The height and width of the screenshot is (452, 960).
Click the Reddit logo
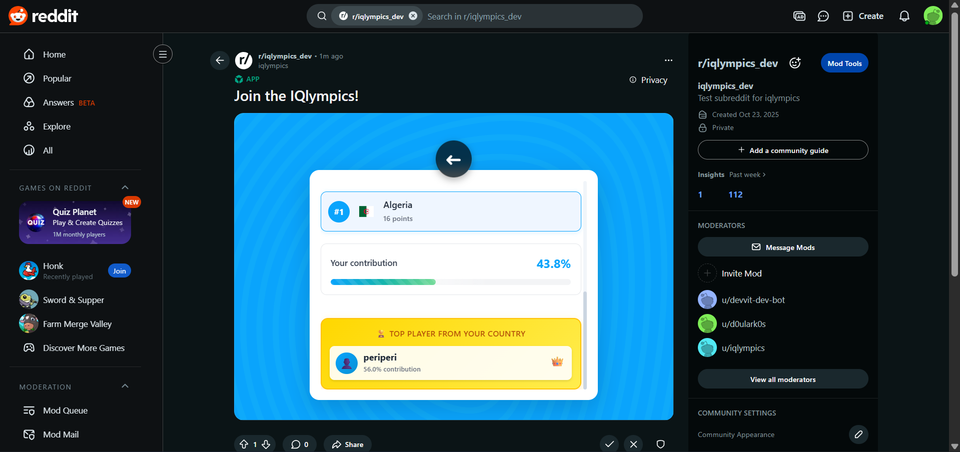coord(43,16)
